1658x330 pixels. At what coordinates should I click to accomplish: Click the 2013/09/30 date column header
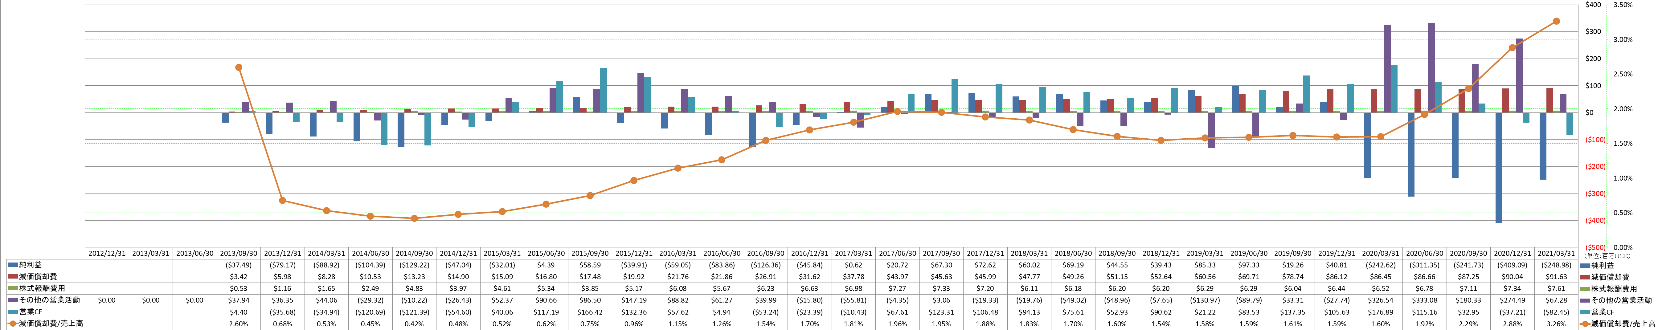(x=238, y=254)
